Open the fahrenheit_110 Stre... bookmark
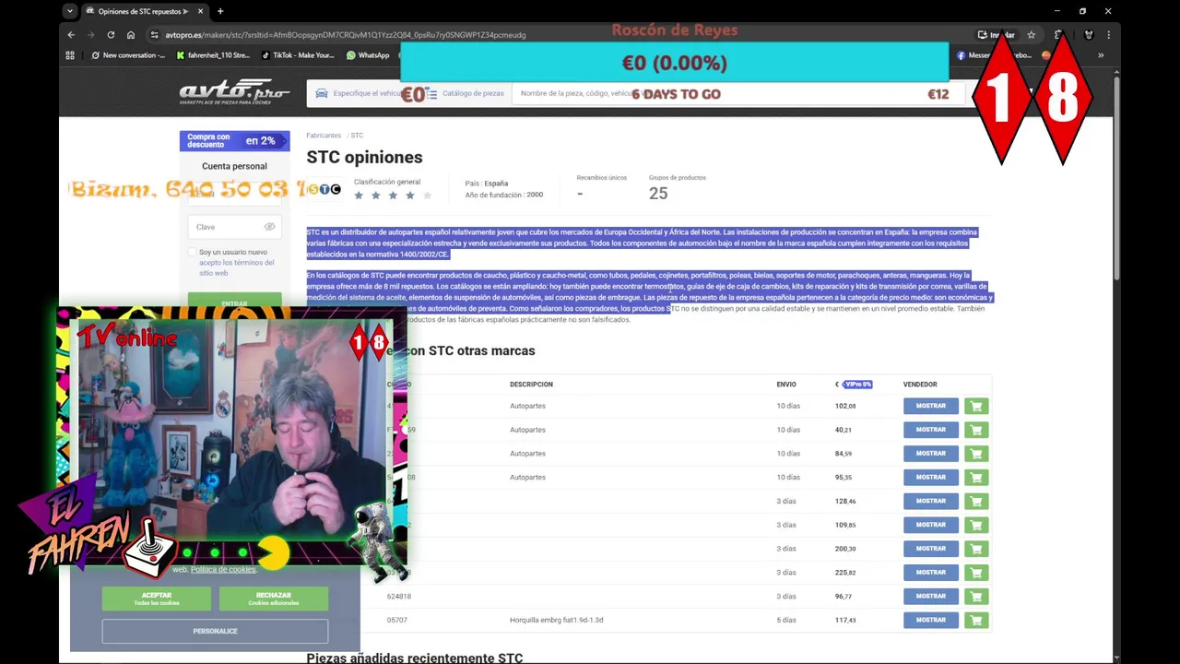This screenshot has width=1180, height=664. [x=213, y=55]
